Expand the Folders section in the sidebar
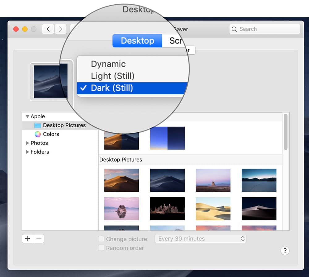 point(27,152)
